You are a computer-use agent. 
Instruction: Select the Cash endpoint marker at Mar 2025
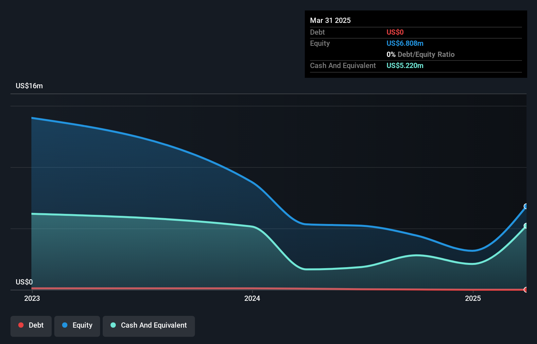point(526,226)
